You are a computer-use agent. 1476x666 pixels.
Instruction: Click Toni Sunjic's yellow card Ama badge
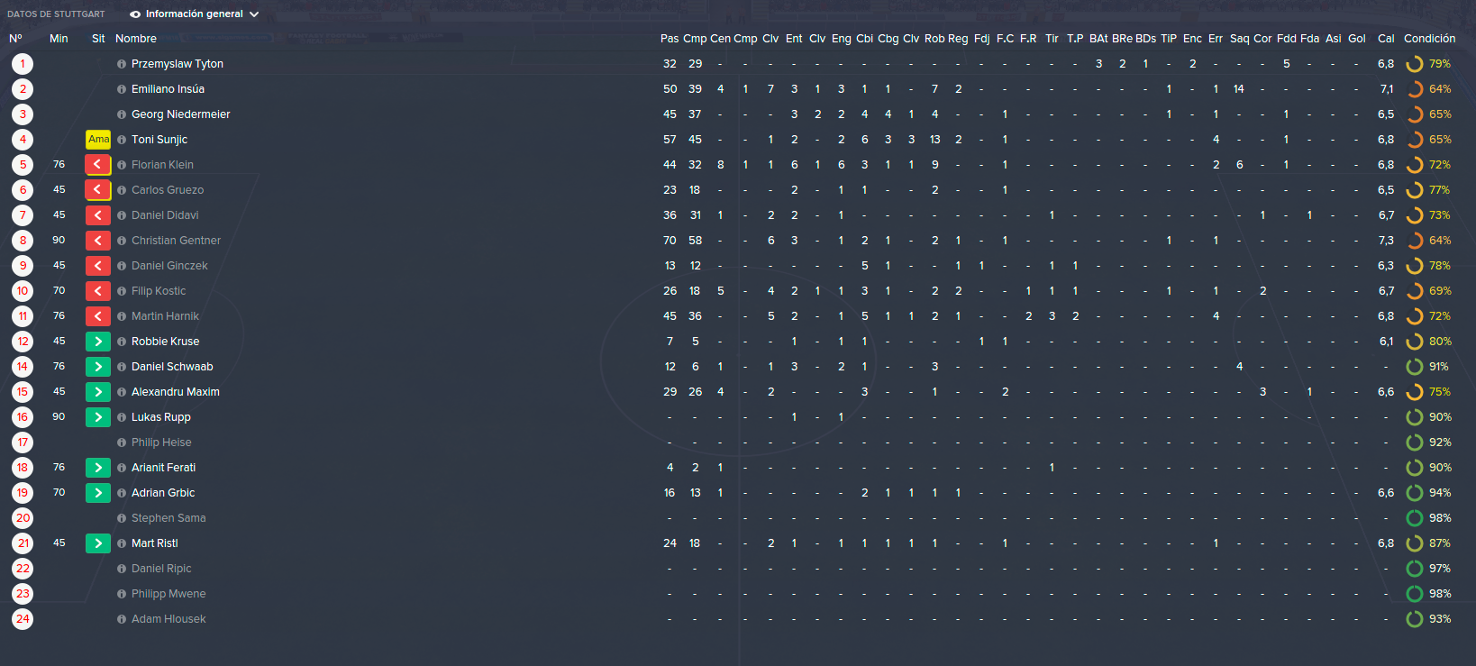pos(98,140)
